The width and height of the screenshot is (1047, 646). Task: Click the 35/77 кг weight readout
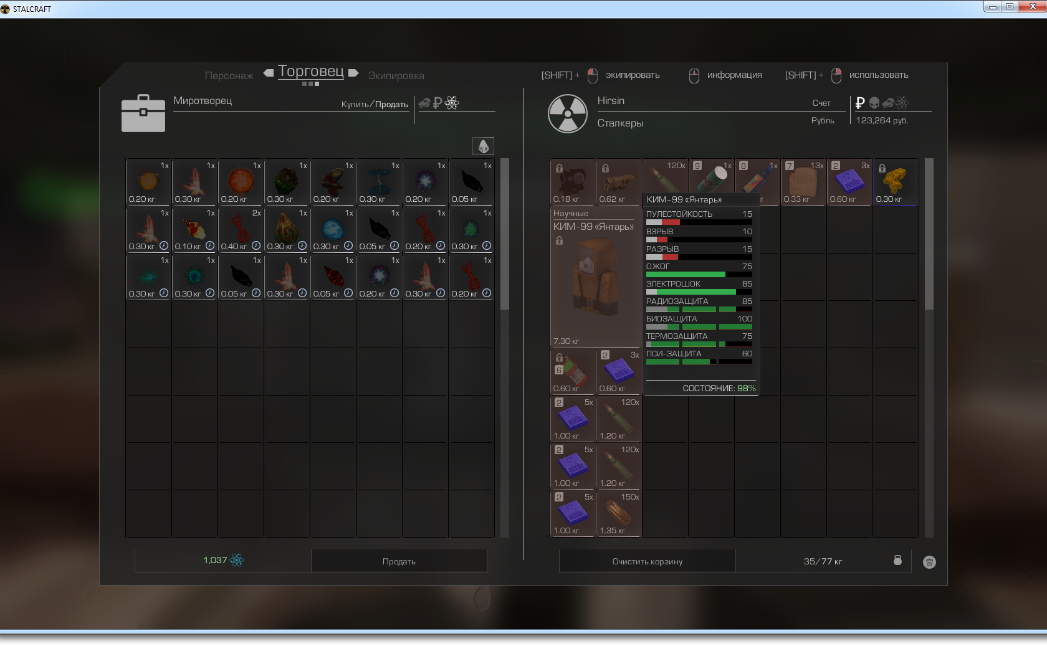point(823,561)
